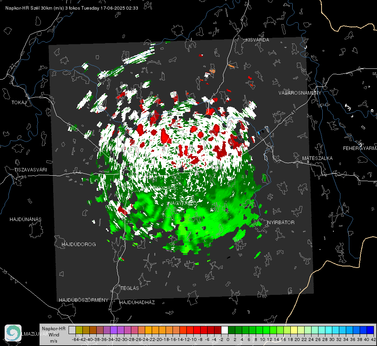Click the NYÍRBÁTOR town label
The image size is (377, 346).
point(281,223)
